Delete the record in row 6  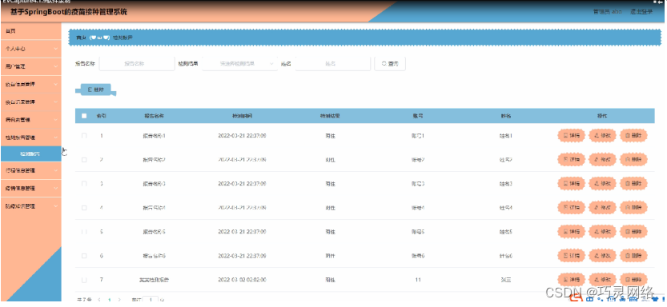click(x=633, y=256)
